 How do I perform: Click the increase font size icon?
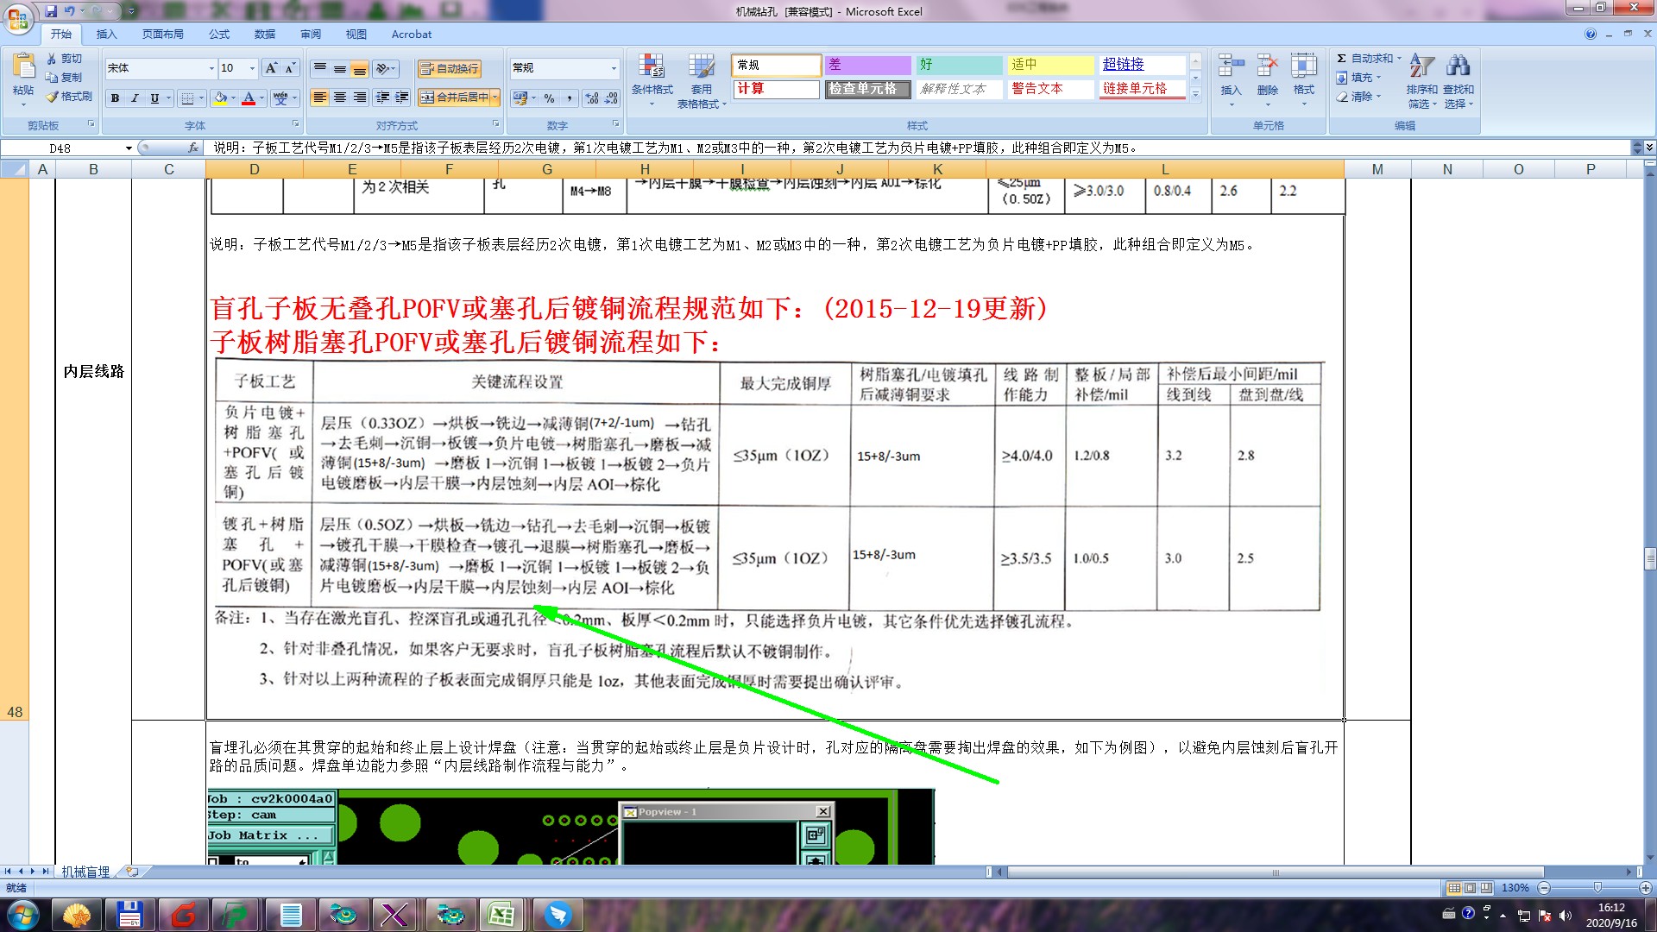271,68
